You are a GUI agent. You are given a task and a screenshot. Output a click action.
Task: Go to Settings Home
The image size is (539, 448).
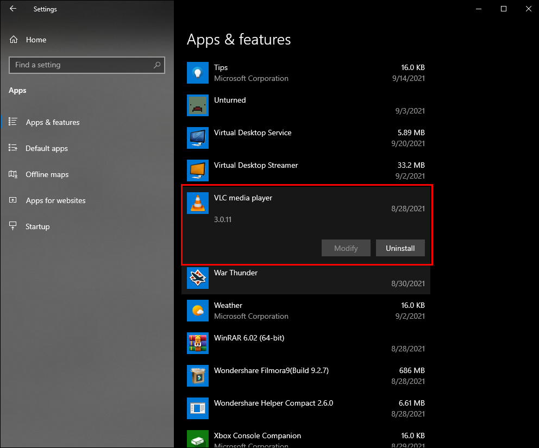pos(36,40)
